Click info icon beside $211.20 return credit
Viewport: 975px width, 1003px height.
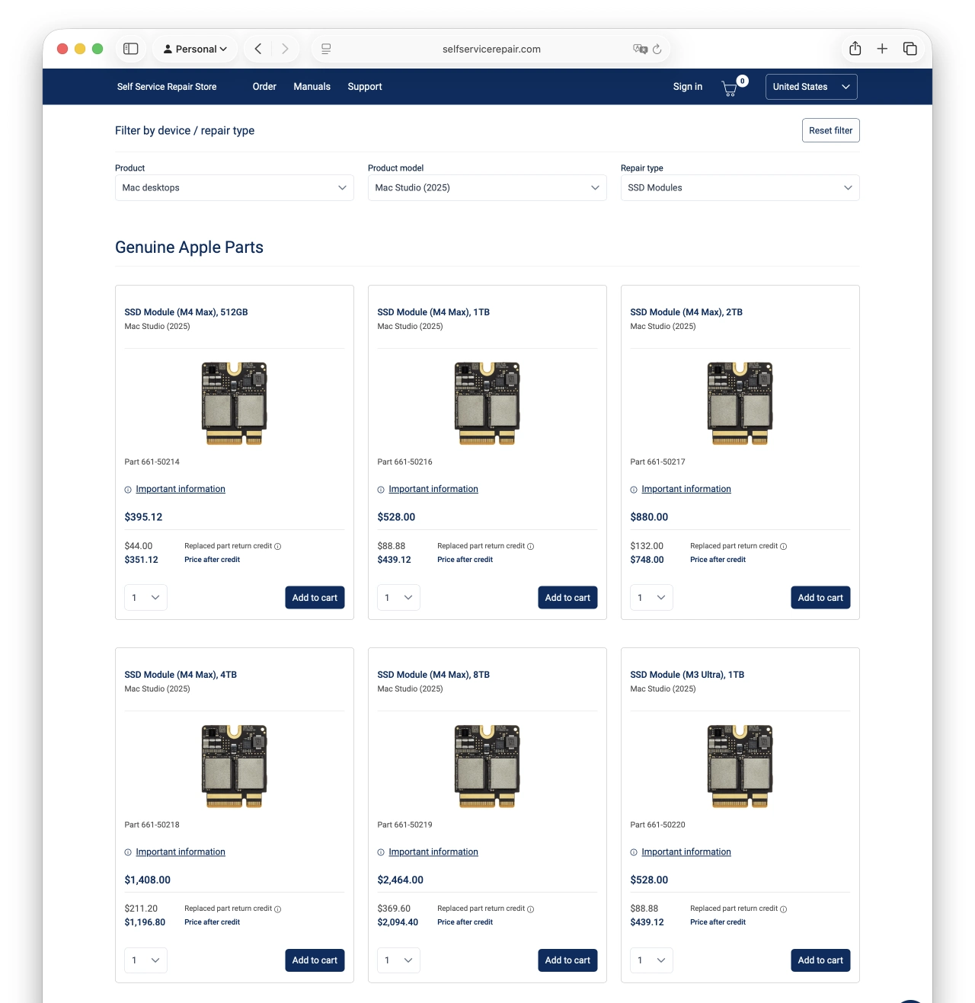(x=277, y=909)
